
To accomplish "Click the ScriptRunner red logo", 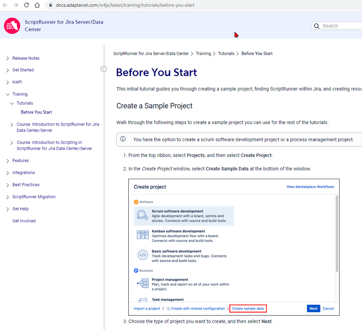I will coord(12,26).
